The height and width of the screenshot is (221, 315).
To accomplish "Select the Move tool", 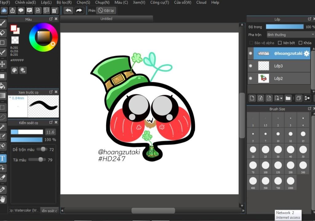I will pyautogui.click(x=3, y=64).
